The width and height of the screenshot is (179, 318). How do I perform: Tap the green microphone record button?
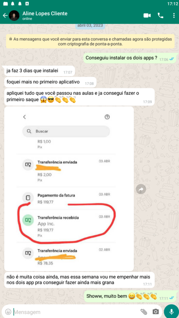pos(172,311)
